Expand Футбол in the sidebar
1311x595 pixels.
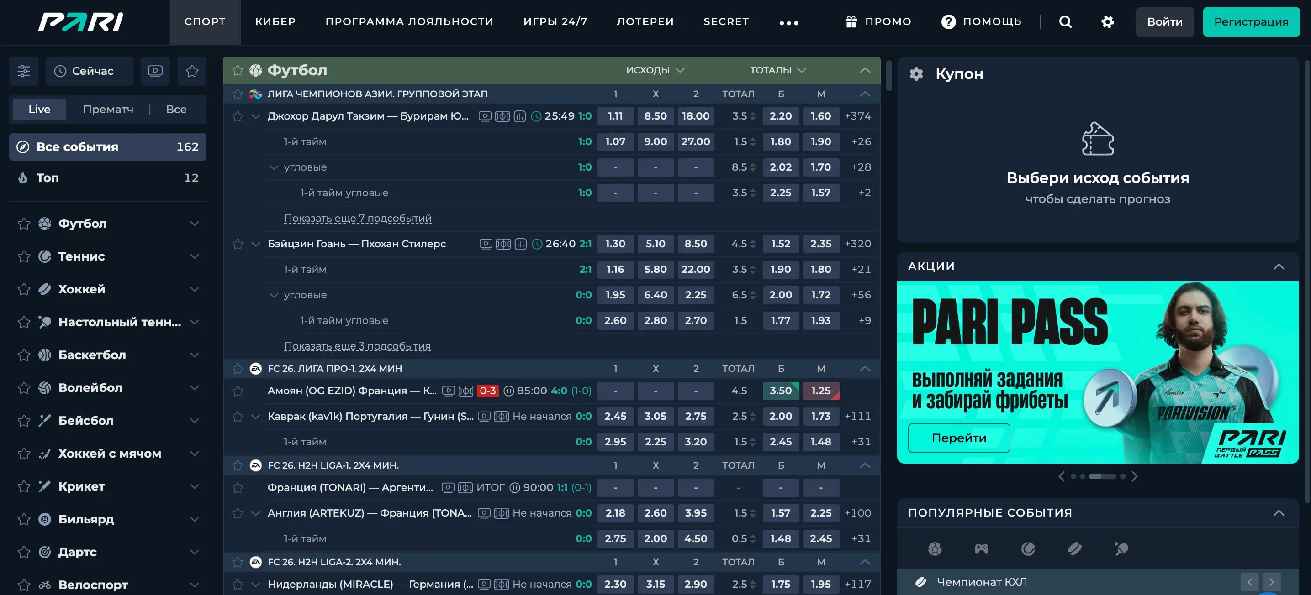[x=194, y=224]
